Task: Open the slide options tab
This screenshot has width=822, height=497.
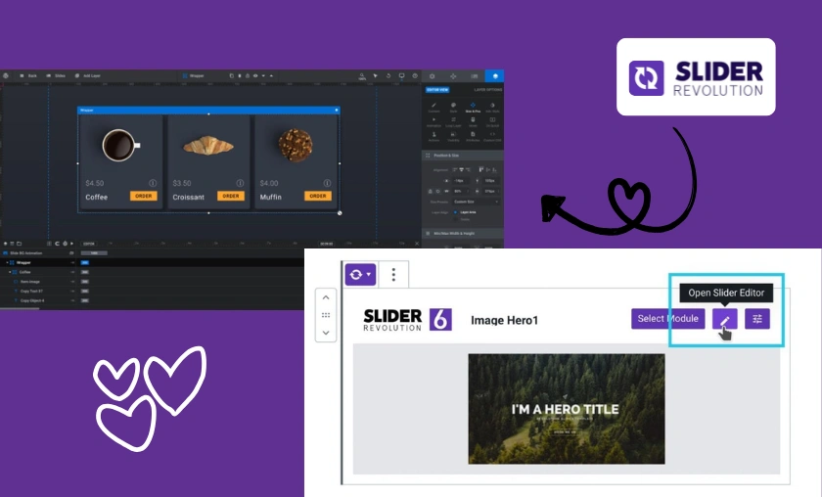Action: click(474, 76)
